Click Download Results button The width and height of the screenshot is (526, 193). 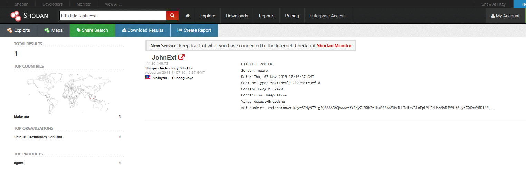143,30
